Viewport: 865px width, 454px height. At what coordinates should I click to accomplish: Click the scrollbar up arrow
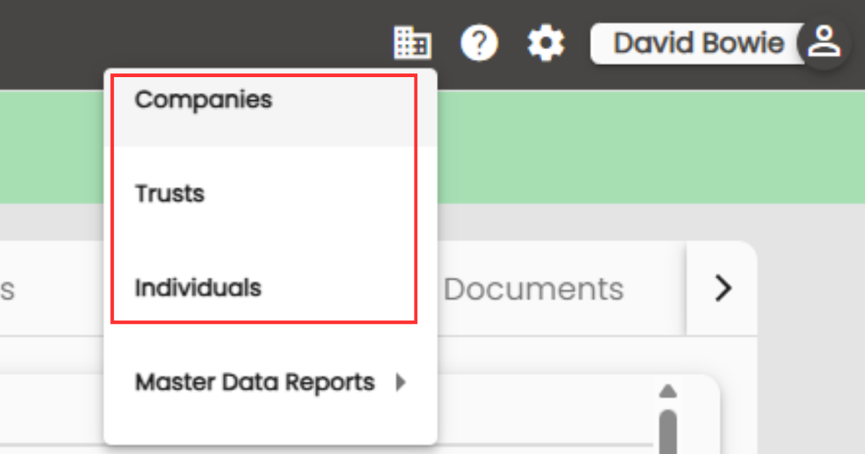click(x=668, y=391)
